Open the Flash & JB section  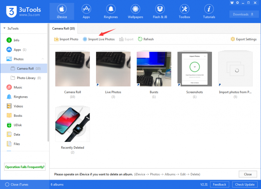coord(160,11)
